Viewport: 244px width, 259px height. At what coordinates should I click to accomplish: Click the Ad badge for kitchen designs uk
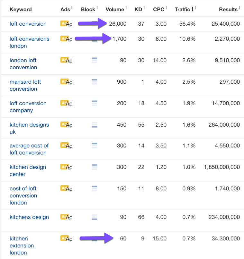coord(66,124)
